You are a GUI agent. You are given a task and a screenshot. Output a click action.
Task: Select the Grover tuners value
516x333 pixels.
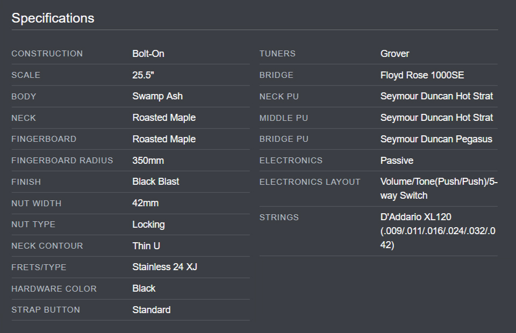395,54
